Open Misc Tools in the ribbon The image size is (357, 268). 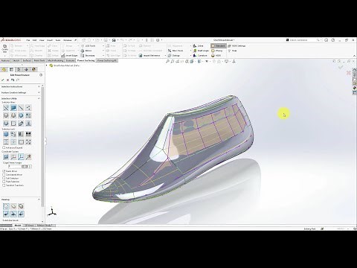176,51
